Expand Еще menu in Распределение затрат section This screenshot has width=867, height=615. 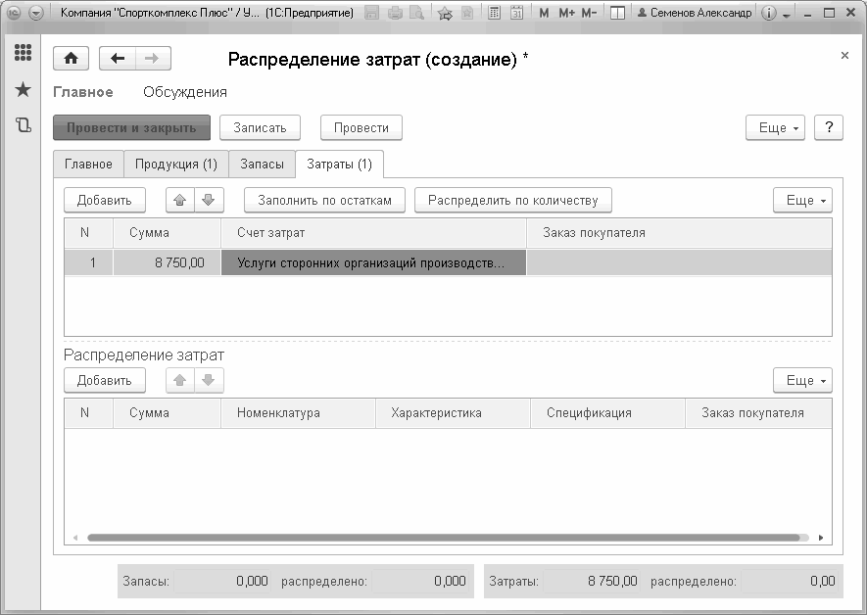pos(802,380)
